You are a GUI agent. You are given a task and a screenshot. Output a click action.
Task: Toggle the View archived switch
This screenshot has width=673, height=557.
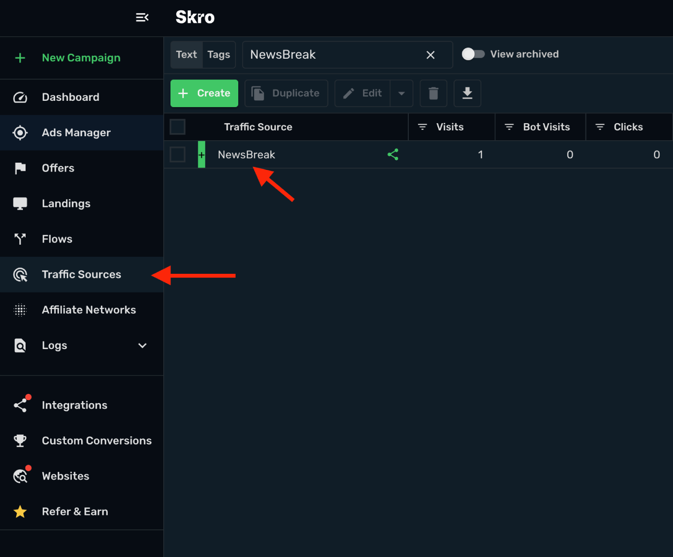click(473, 54)
